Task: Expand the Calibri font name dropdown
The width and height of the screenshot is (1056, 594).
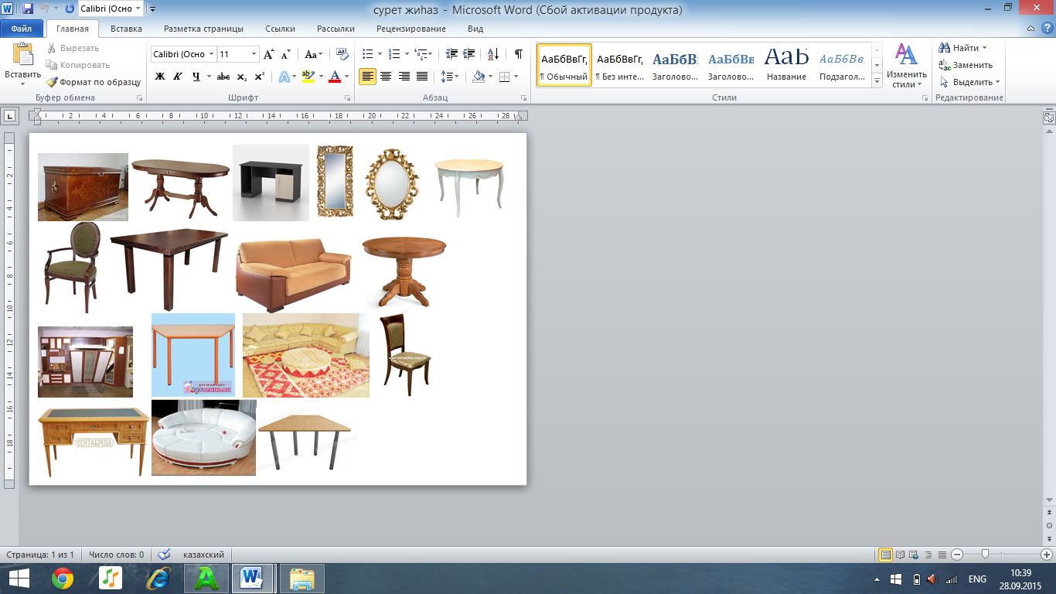Action: (x=211, y=54)
